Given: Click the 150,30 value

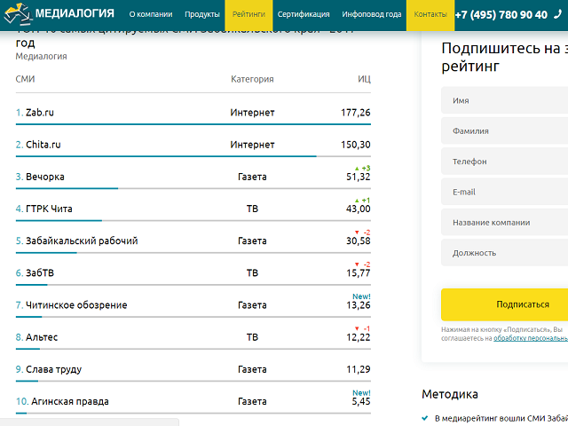Looking at the screenshot, I should [355, 145].
